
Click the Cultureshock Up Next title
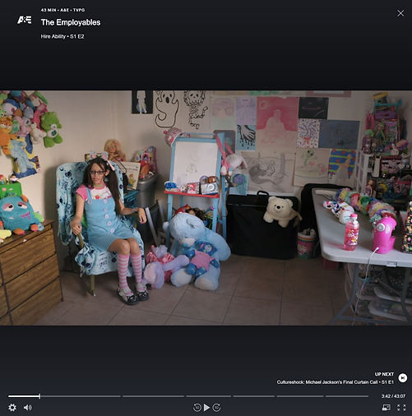click(x=335, y=382)
